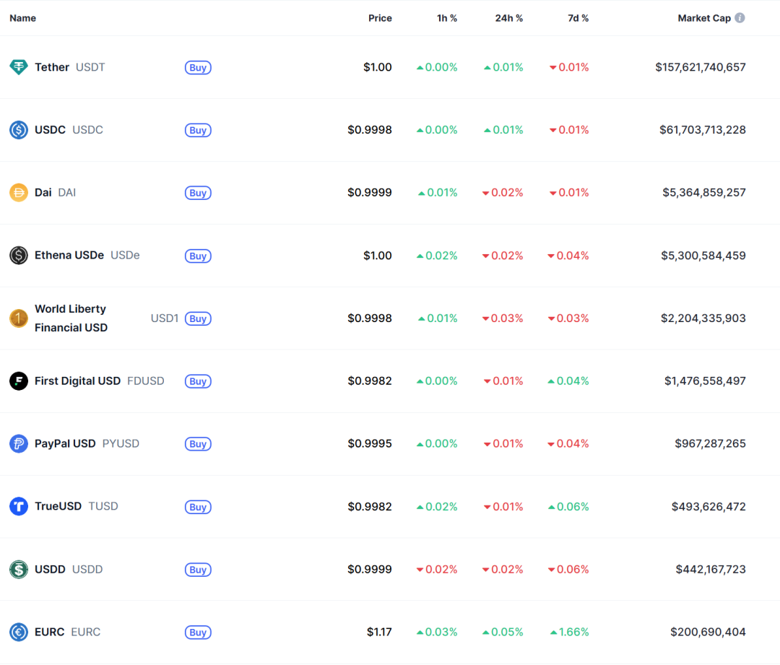Screen dimensions: 780x665
Task: Open the USDD coin name link
Action: pos(51,570)
